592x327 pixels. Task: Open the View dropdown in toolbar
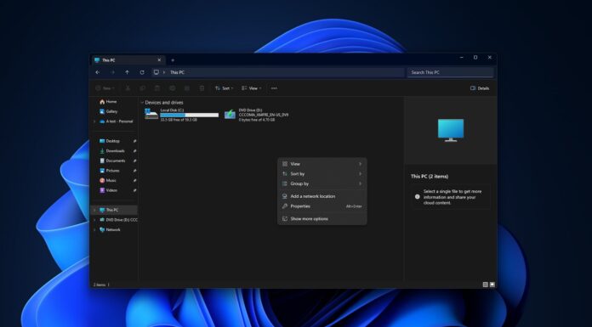pyautogui.click(x=252, y=88)
